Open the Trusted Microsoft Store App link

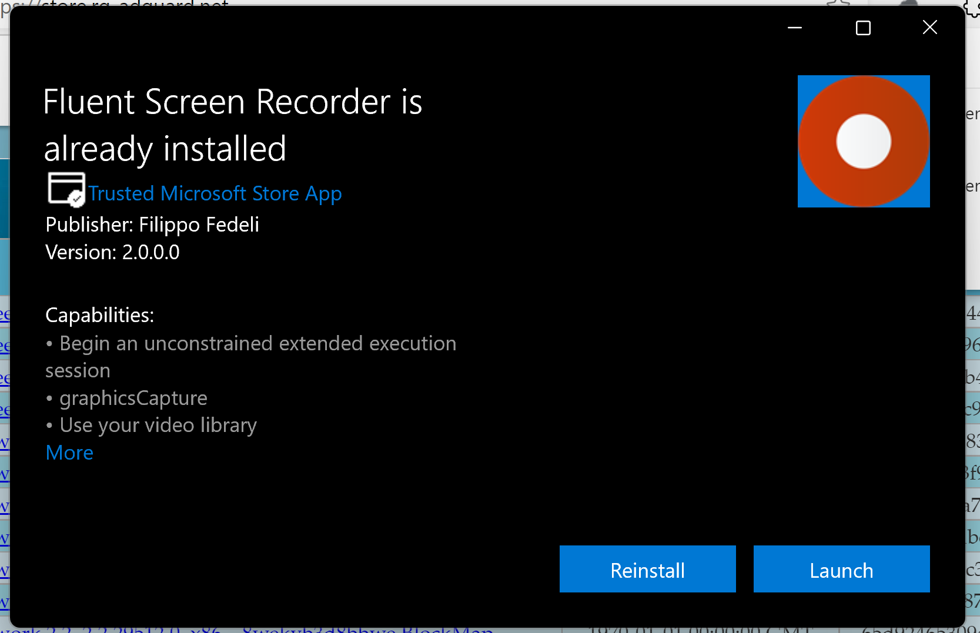[x=215, y=193]
